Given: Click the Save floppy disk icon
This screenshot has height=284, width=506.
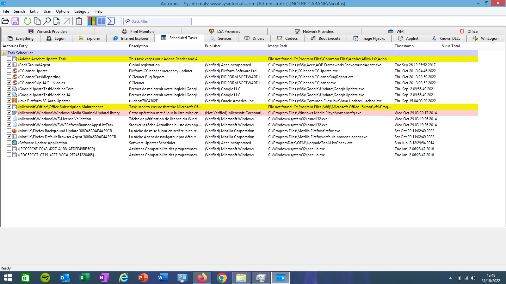Looking at the screenshot, I should (15, 21).
